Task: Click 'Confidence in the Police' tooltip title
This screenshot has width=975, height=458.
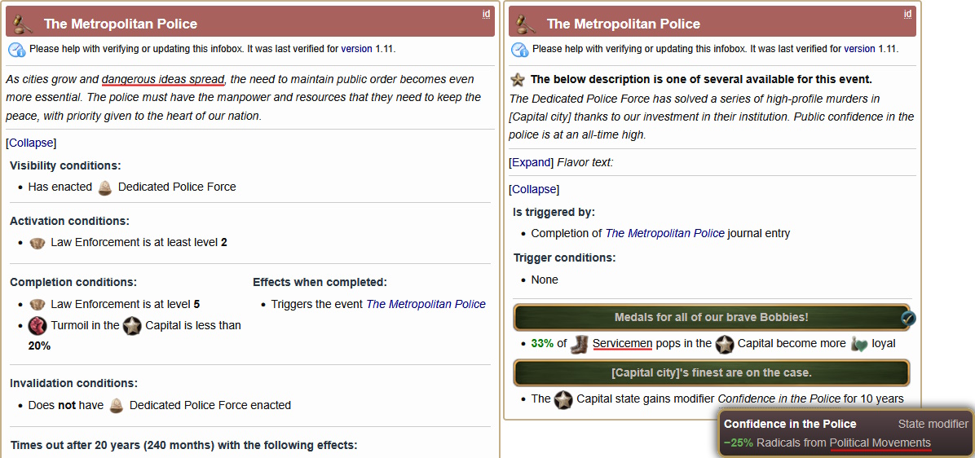Action: click(790, 425)
